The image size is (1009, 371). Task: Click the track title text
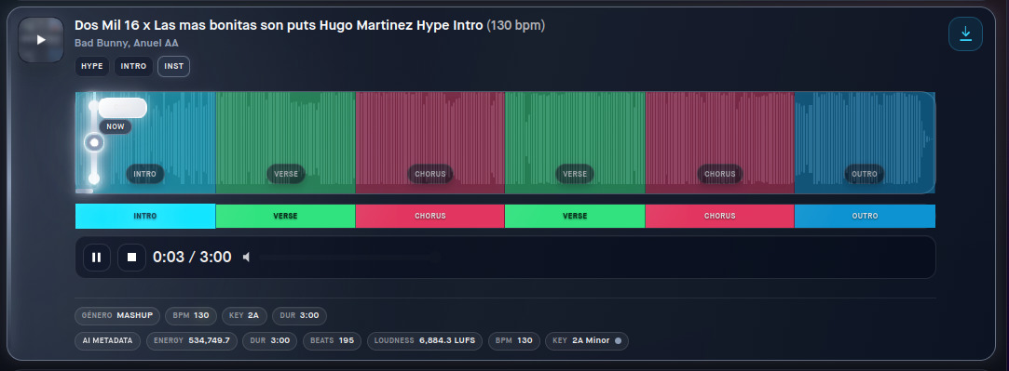tap(279, 26)
